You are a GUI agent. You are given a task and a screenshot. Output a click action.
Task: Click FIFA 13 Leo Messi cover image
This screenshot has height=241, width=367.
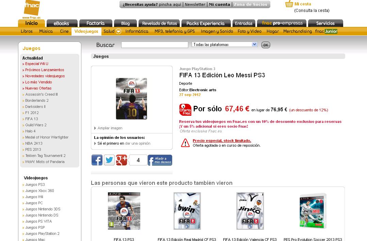pos(131,99)
